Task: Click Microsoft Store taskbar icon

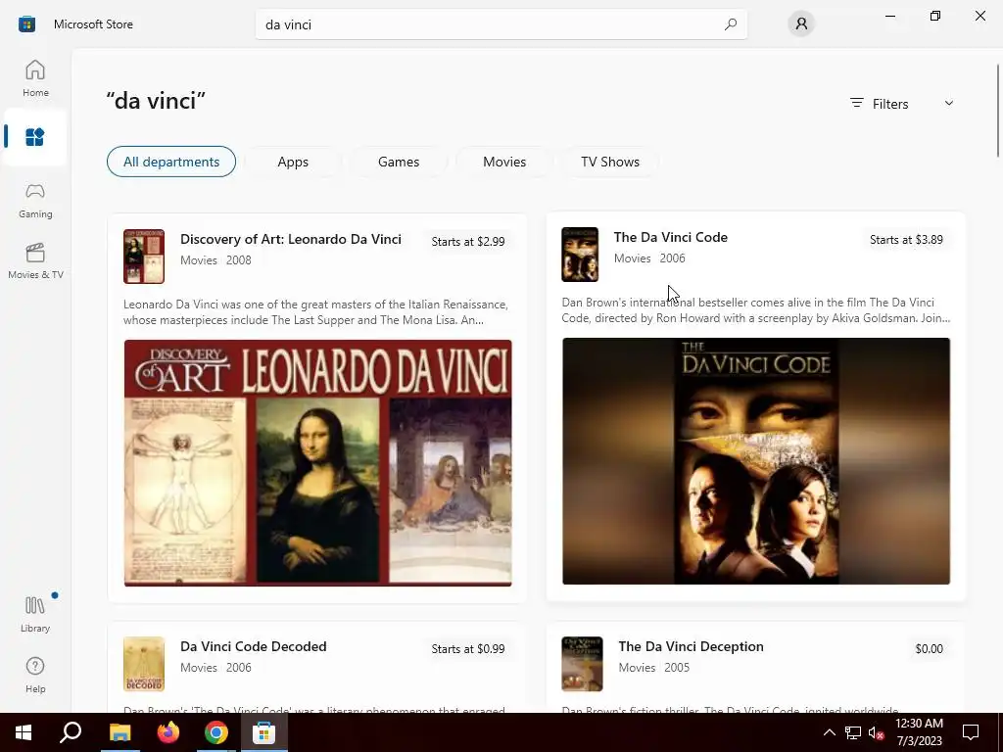Action: pyautogui.click(x=264, y=732)
